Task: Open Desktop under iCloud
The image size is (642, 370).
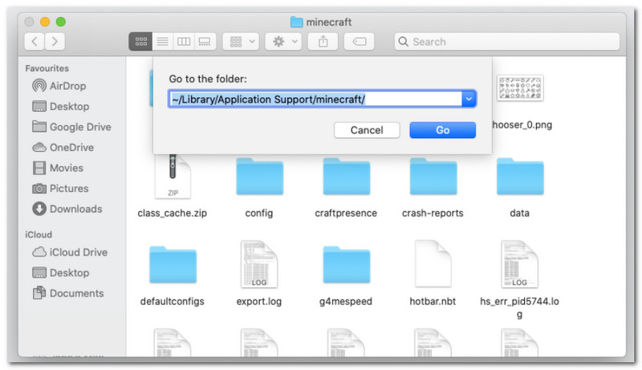Action: pyautogui.click(x=61, y=273)
